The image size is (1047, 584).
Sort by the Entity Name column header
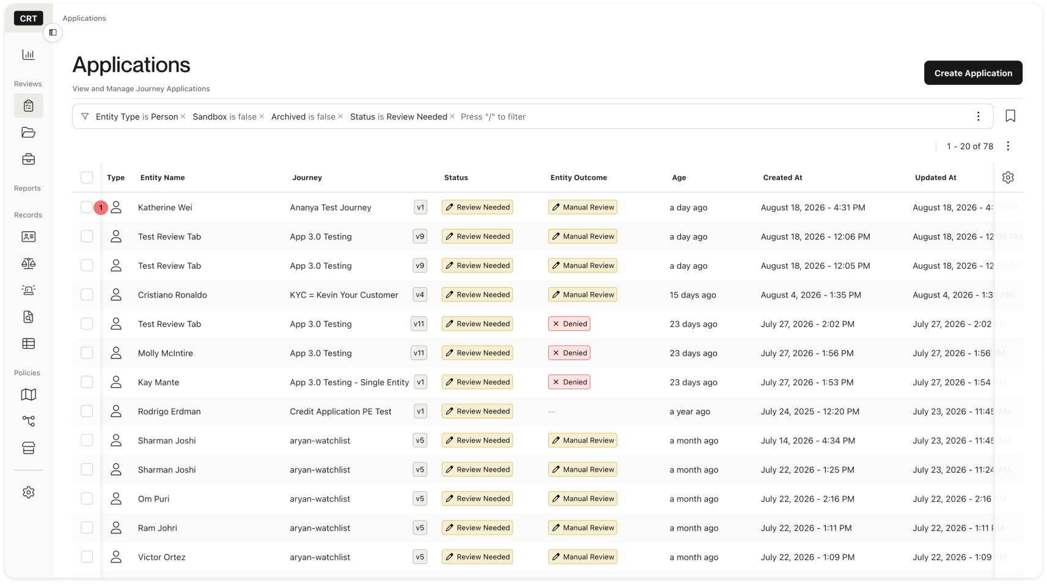point(163,178)
